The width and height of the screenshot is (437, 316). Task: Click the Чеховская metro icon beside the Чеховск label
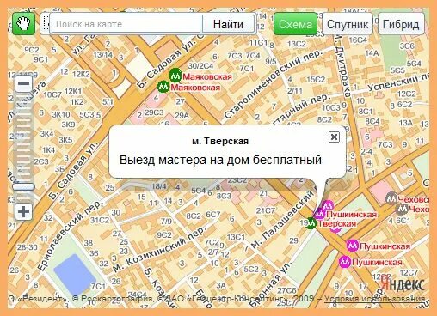click(391, 198)
